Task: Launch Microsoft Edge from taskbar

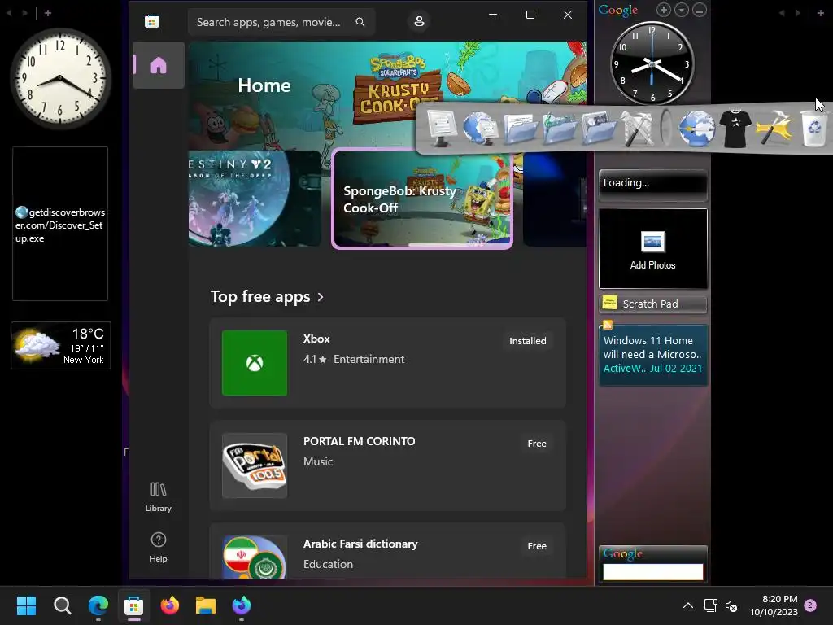Action: (98, 605)
